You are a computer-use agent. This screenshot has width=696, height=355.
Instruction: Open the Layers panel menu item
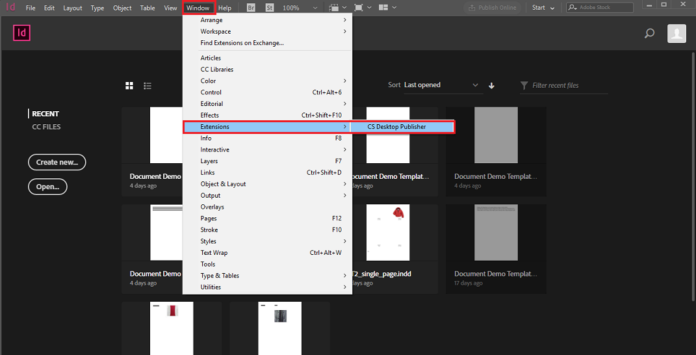(x=267, y=161)
